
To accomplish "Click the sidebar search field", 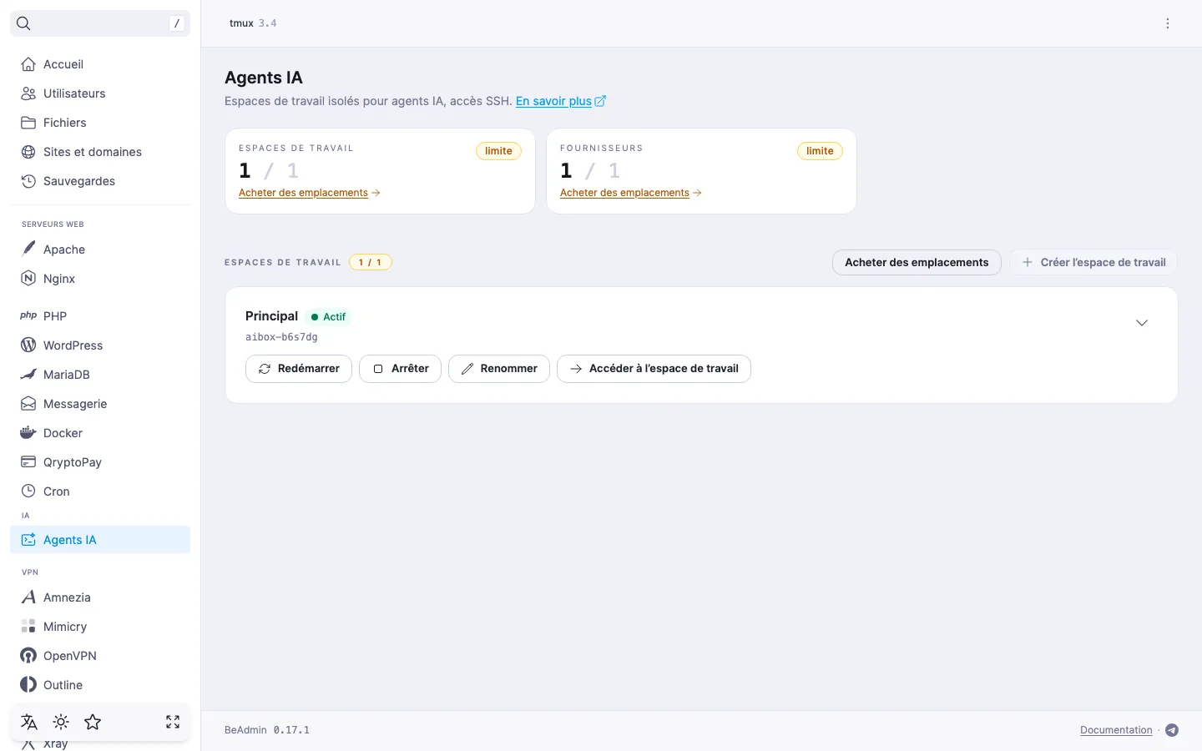I will (100, 23).
